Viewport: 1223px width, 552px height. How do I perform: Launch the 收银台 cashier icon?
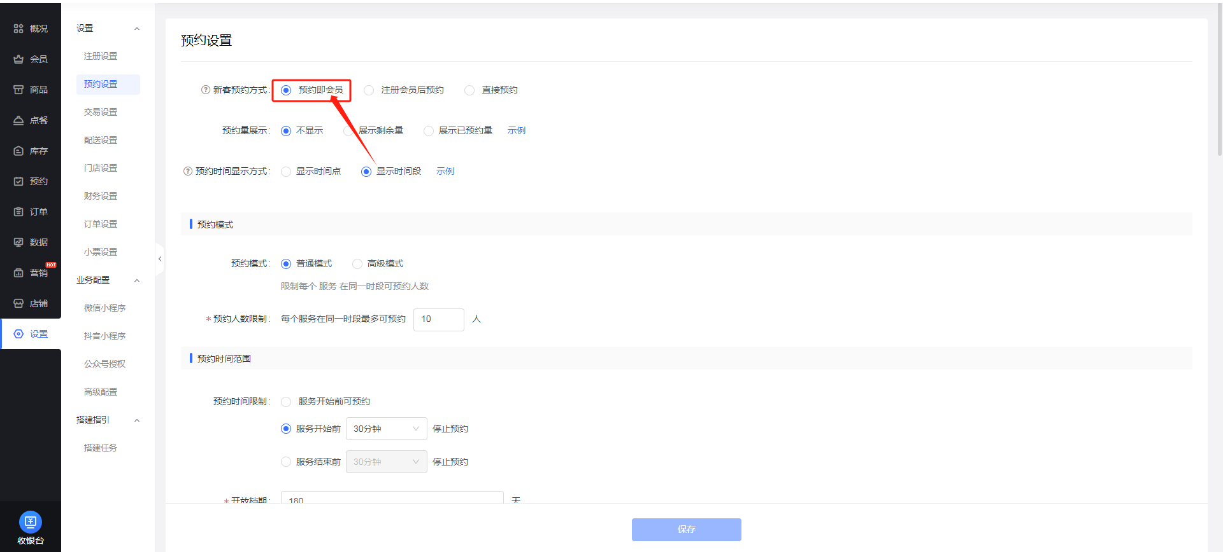point(31,522)
